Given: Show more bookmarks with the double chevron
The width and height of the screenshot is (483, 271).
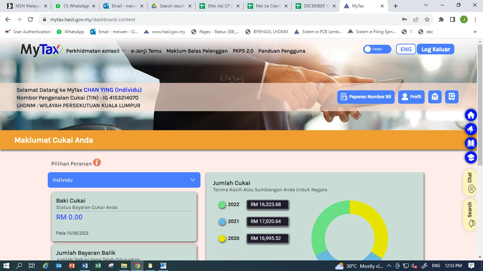Looking at the screenshot, I should pyautogui.click(x=475, y=32).
